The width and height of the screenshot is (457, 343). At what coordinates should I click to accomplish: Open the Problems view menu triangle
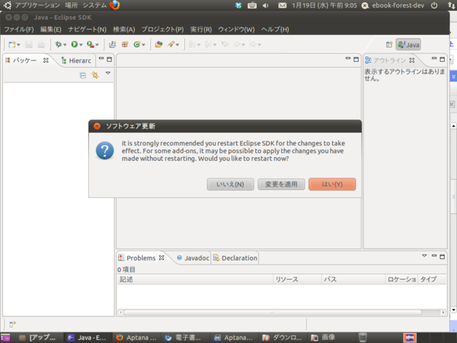pyautogui.click(x=424, y=256)
